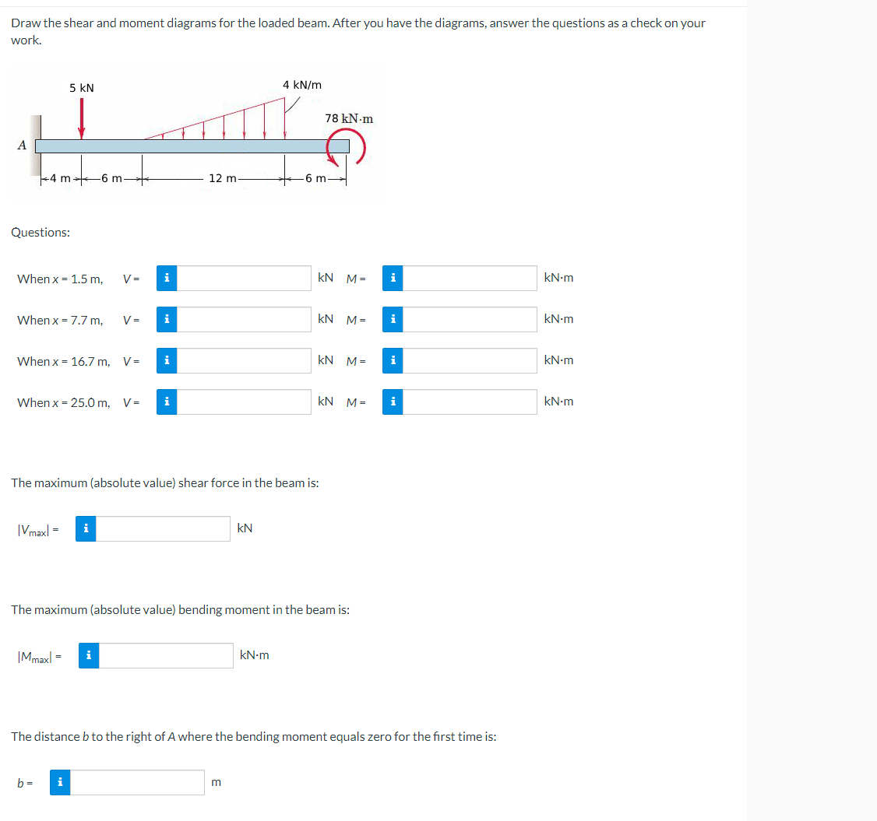
Task: Select the M input field at x = 1.5 m
Action: click(x=467, y=278)
